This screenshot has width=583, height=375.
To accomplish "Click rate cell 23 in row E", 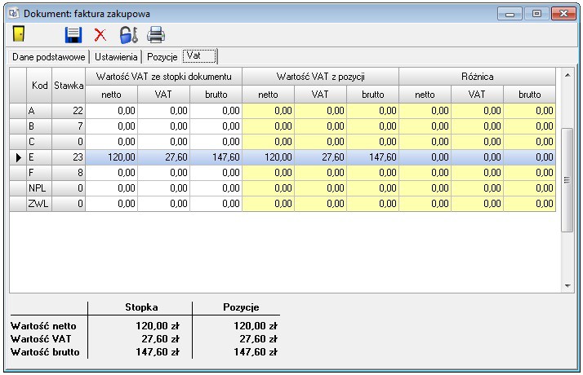I will pos(69,157).
